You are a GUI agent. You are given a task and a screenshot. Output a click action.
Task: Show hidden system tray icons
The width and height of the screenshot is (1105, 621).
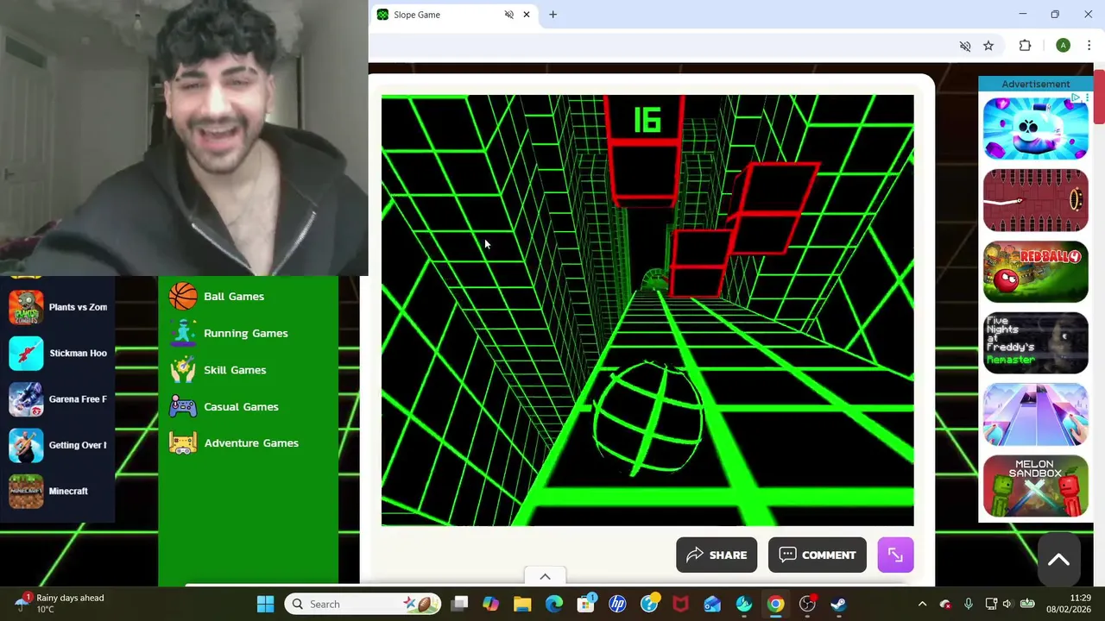[x=922, y=604]
